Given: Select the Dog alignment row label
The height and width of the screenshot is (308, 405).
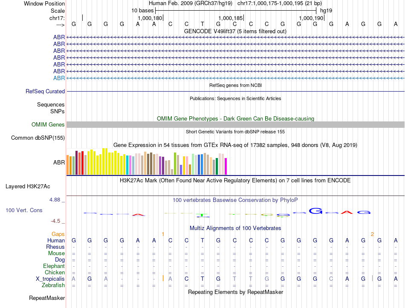Looking at the screenshot, I should [x=60, y=260].
